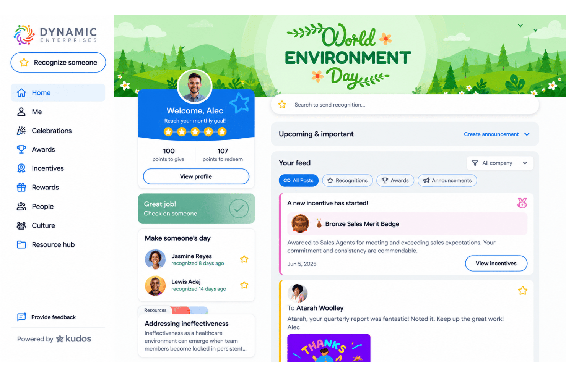Viewport: 566px width, 377px height.
Task: Click the View profile button
Action: [196, 176]
